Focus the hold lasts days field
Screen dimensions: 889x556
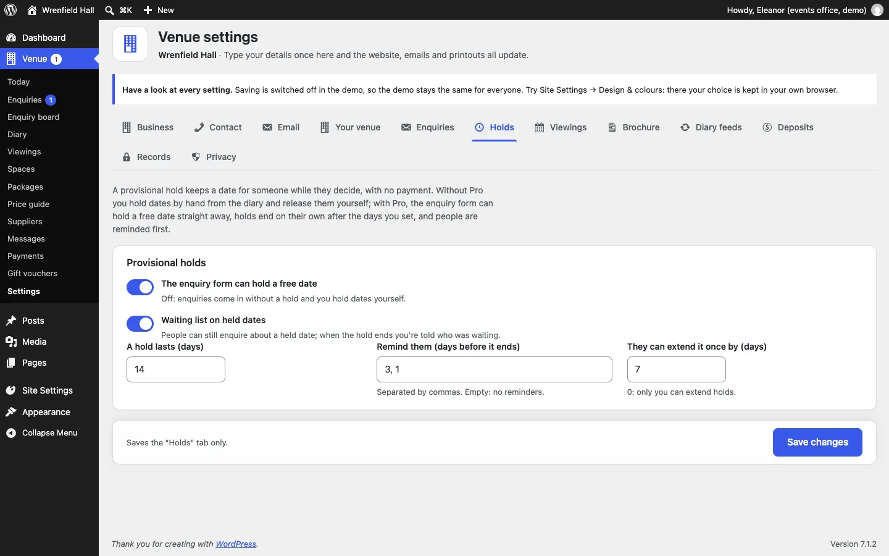(176, 369)
